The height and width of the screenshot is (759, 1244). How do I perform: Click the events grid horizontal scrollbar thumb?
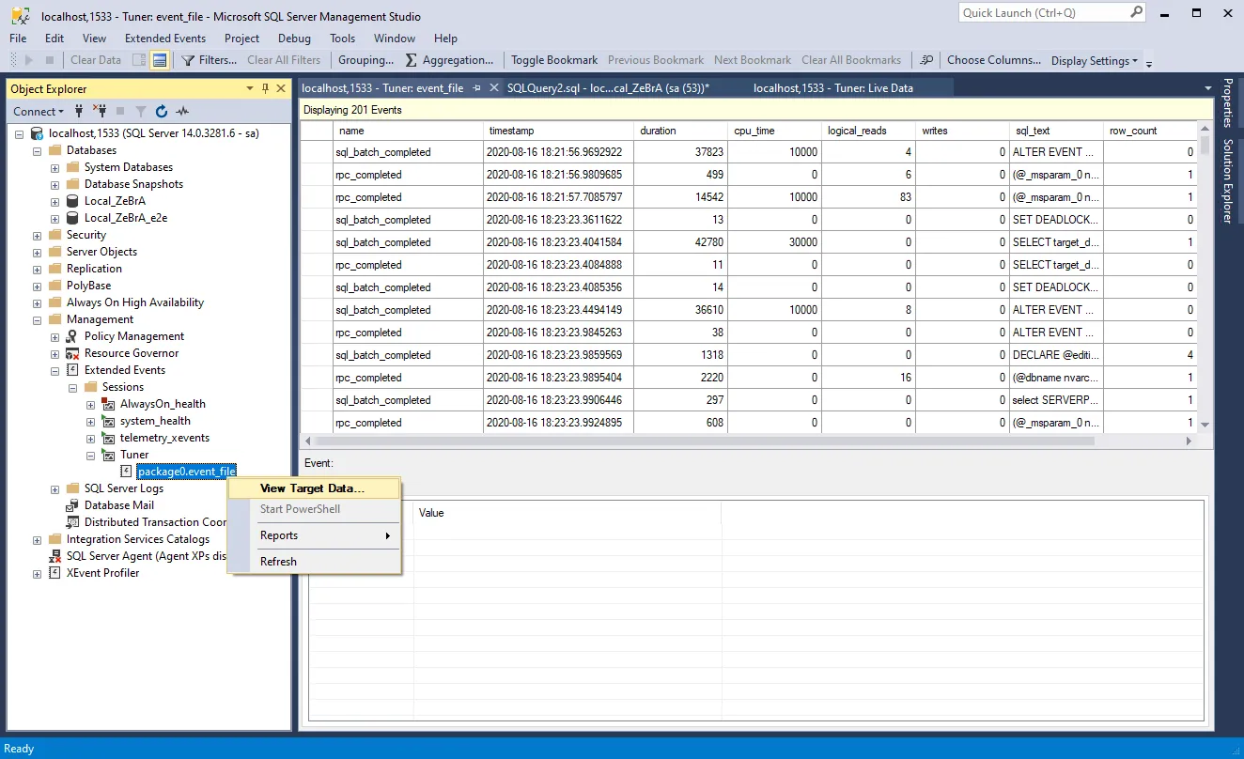click(x=706, y=441)
